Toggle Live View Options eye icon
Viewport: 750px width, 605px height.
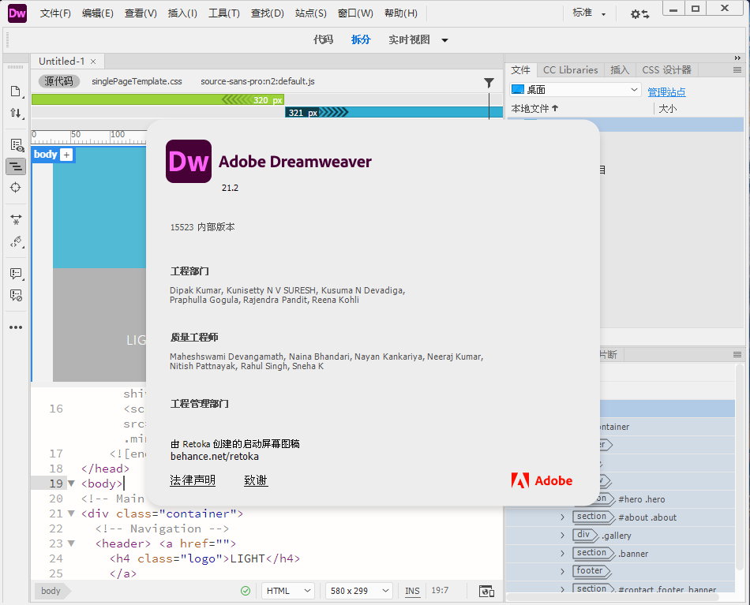[17, 145]
